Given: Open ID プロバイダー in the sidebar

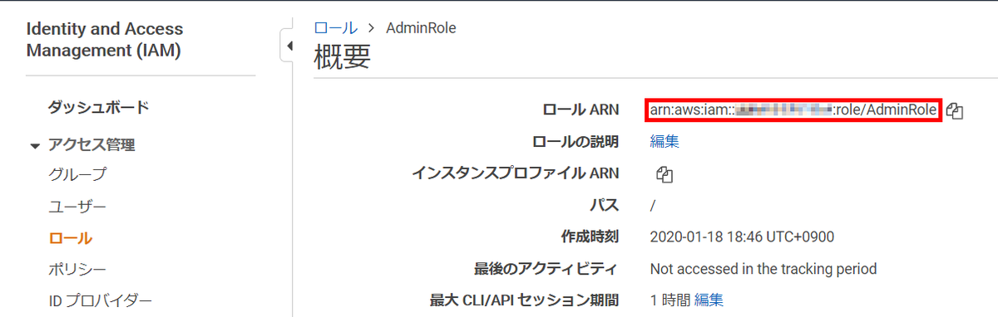Looking at the screenshot, I should 100,300.
